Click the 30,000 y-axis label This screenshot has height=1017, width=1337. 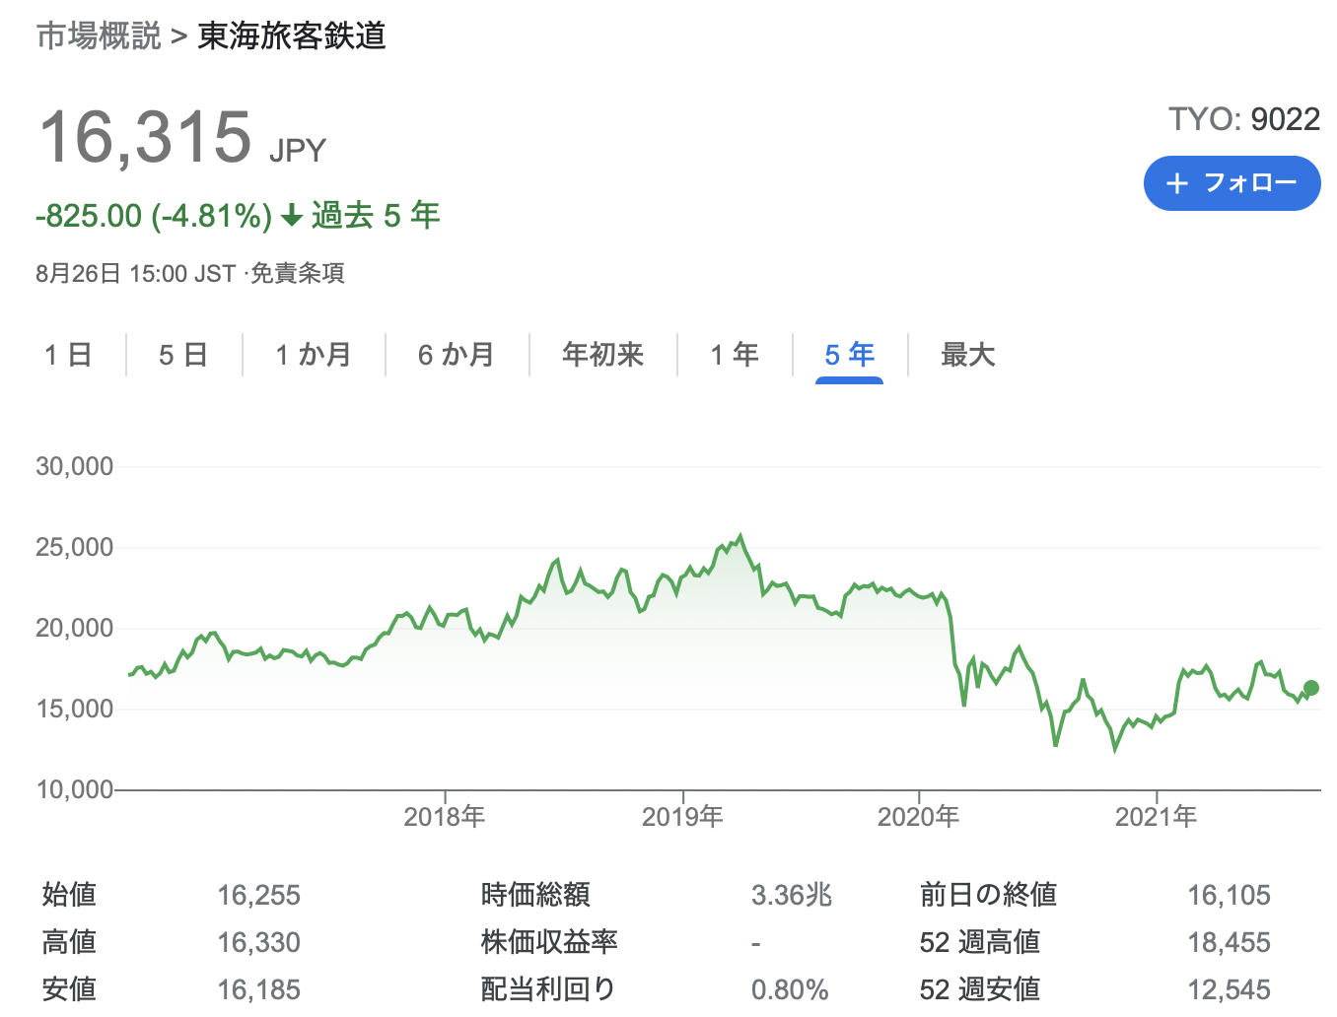[75, 466]
